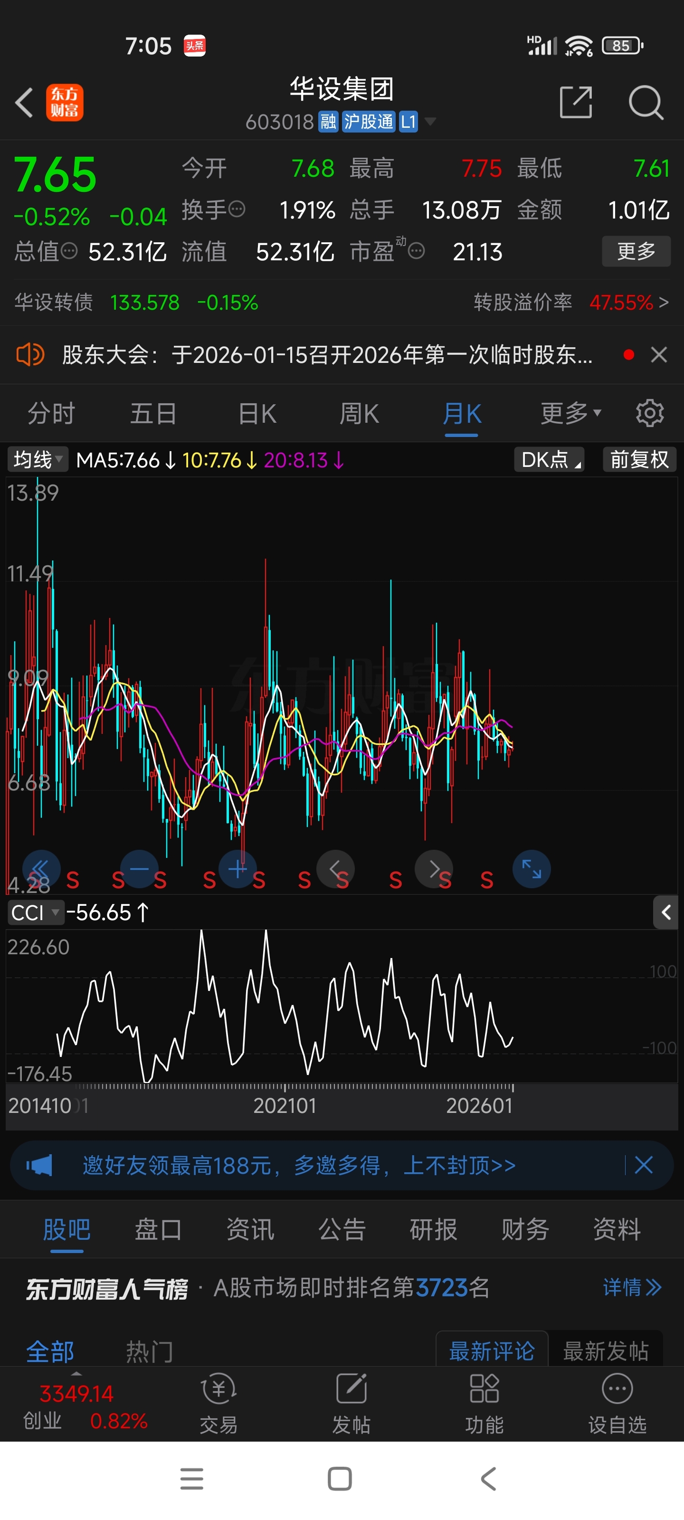Select the 股吧 tab
Screen dimensions: 684x1520
click(x=66, y=1230)
